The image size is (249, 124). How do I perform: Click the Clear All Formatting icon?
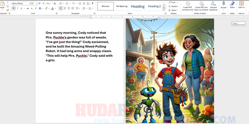pyautogui.click(x=54, y=3)
